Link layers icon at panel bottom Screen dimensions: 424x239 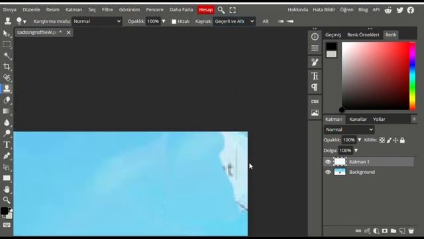(x=358, y=231)
